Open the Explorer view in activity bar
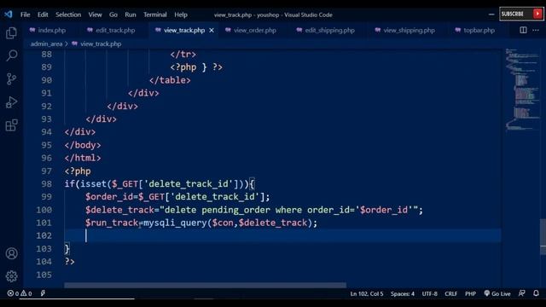Viewport: 546px width, 307px height. tap(11, 33)
